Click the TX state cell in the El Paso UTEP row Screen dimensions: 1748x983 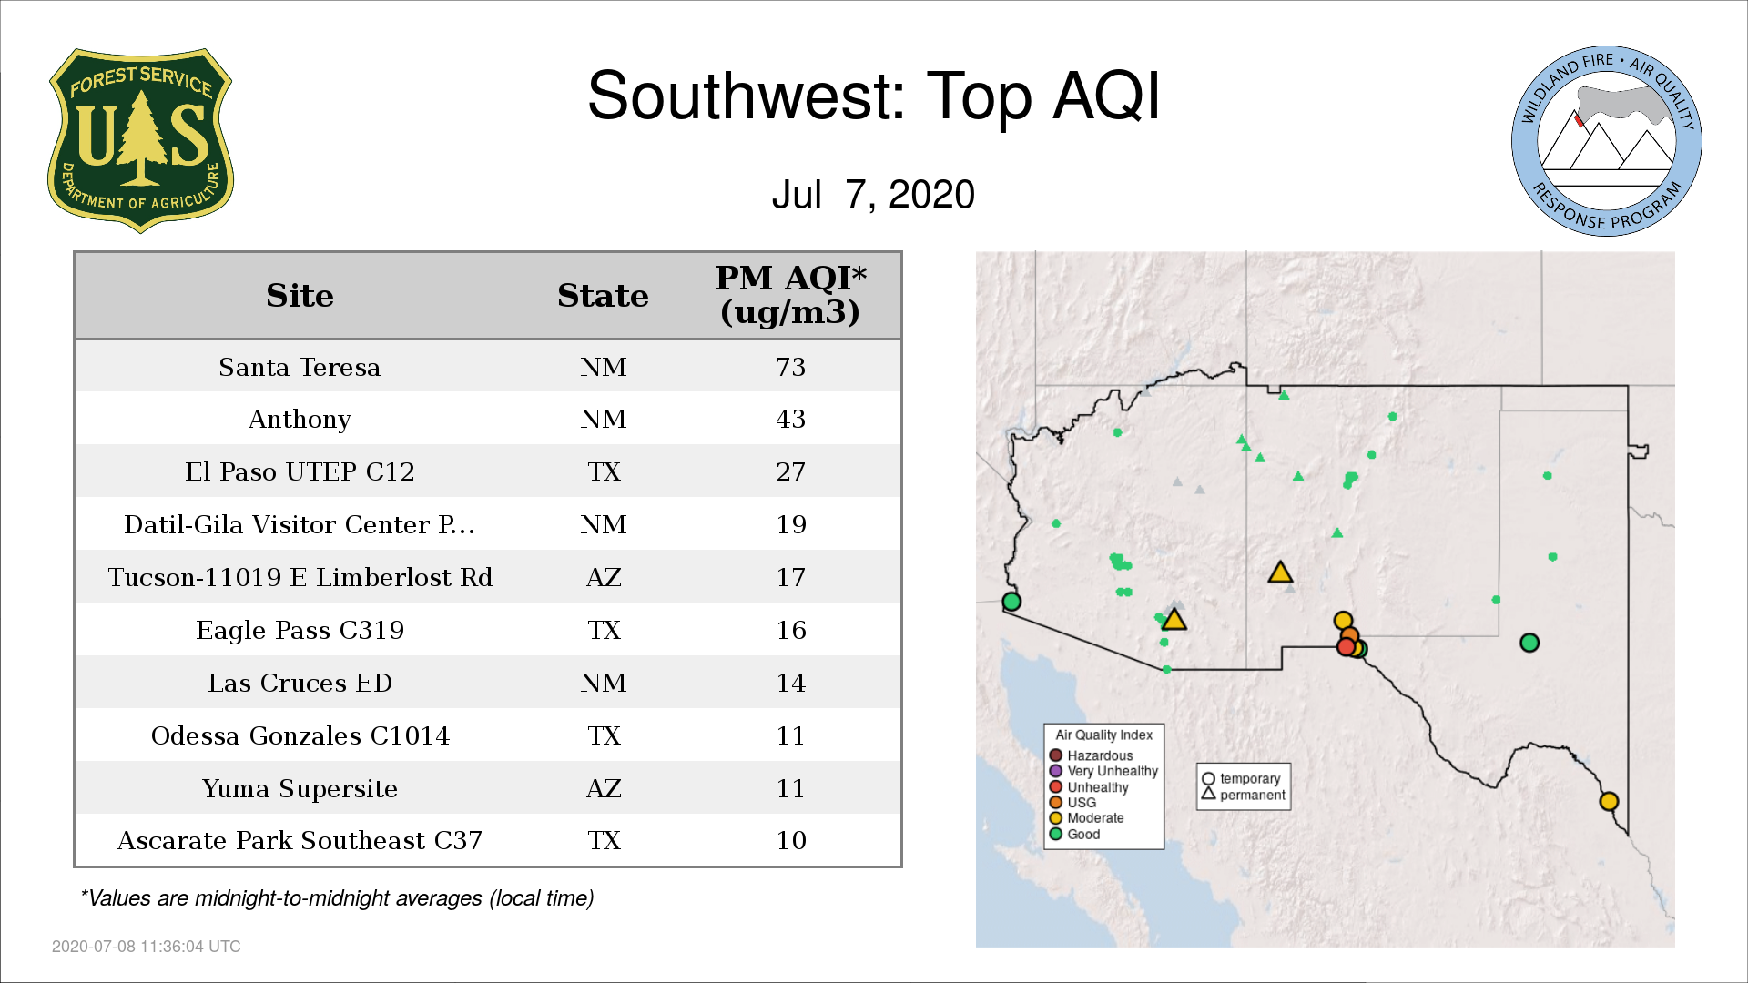(x=603, y=471)
